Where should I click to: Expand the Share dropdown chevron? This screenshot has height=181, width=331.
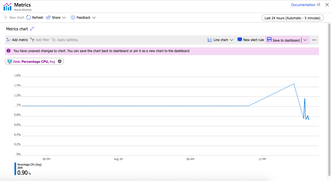pyautogui.click(x=64, y=17)
